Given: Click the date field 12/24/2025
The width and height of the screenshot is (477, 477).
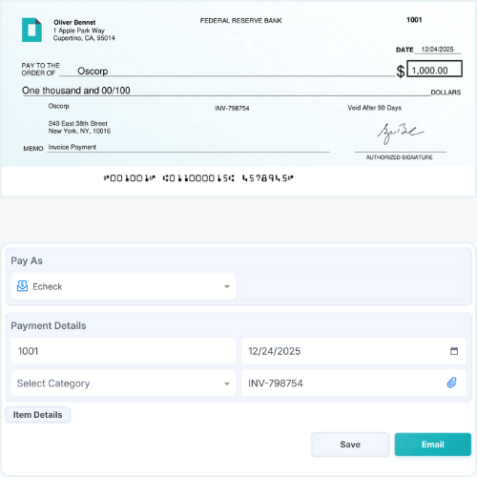Looking at the screenshot, I should click(354, 351).
